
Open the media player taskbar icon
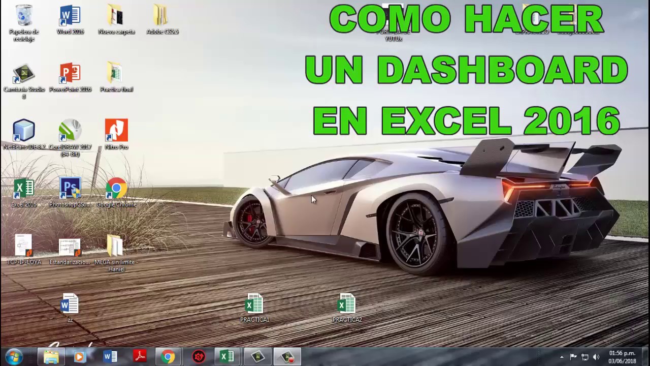80,357
